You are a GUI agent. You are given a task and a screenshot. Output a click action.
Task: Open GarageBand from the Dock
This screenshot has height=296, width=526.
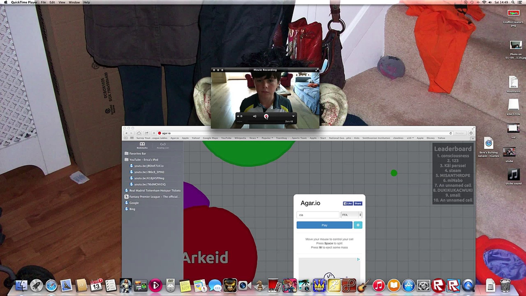364,286
